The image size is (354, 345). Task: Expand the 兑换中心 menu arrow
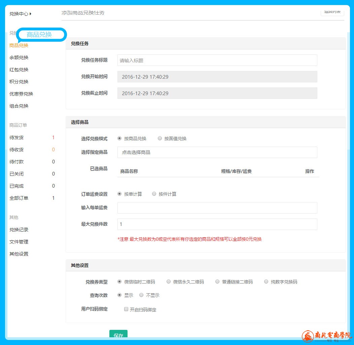(x=31, y=14)
